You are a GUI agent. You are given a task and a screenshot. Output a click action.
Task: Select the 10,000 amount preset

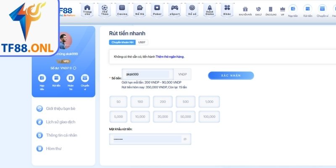tap(140, 117)
